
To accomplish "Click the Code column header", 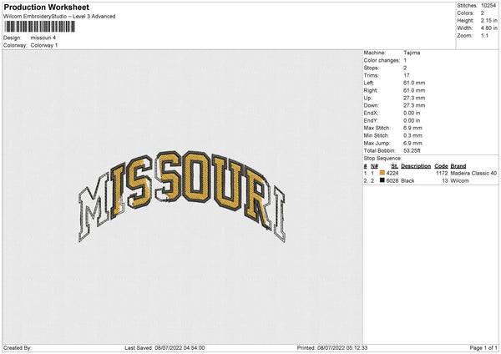I will [441, 166].
